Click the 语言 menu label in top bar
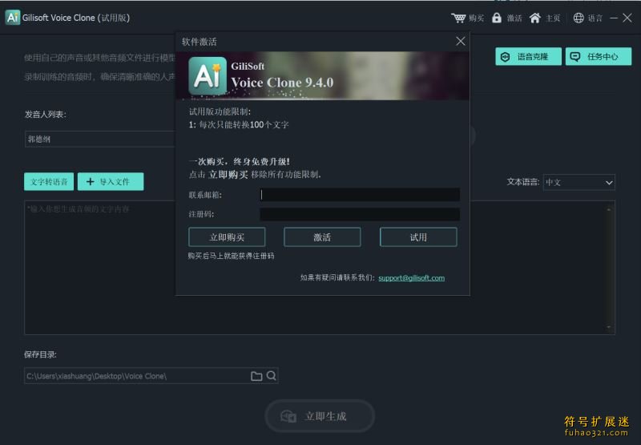The height and width of the screenshot is (445, 641). 595,18
